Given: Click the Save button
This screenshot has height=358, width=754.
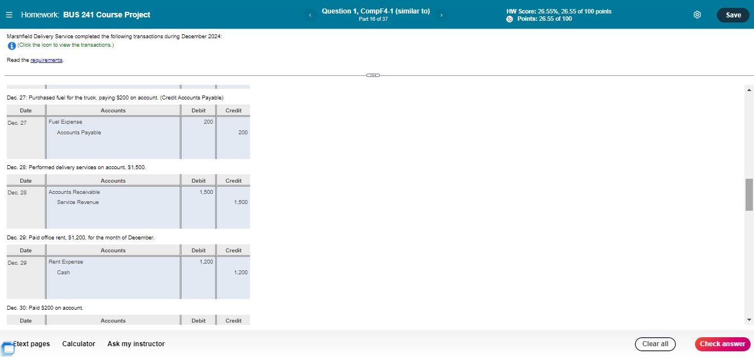Looking at the screenshot, I should [x=733, y=15].
